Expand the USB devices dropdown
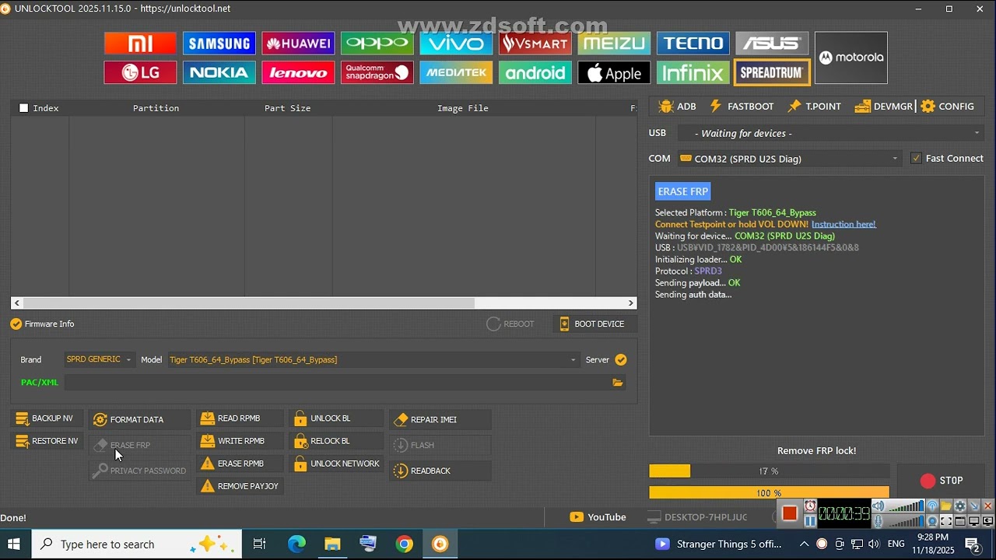The height and width of the screenshot is (560, 996). pyautogui.click(x=830, y=133)
